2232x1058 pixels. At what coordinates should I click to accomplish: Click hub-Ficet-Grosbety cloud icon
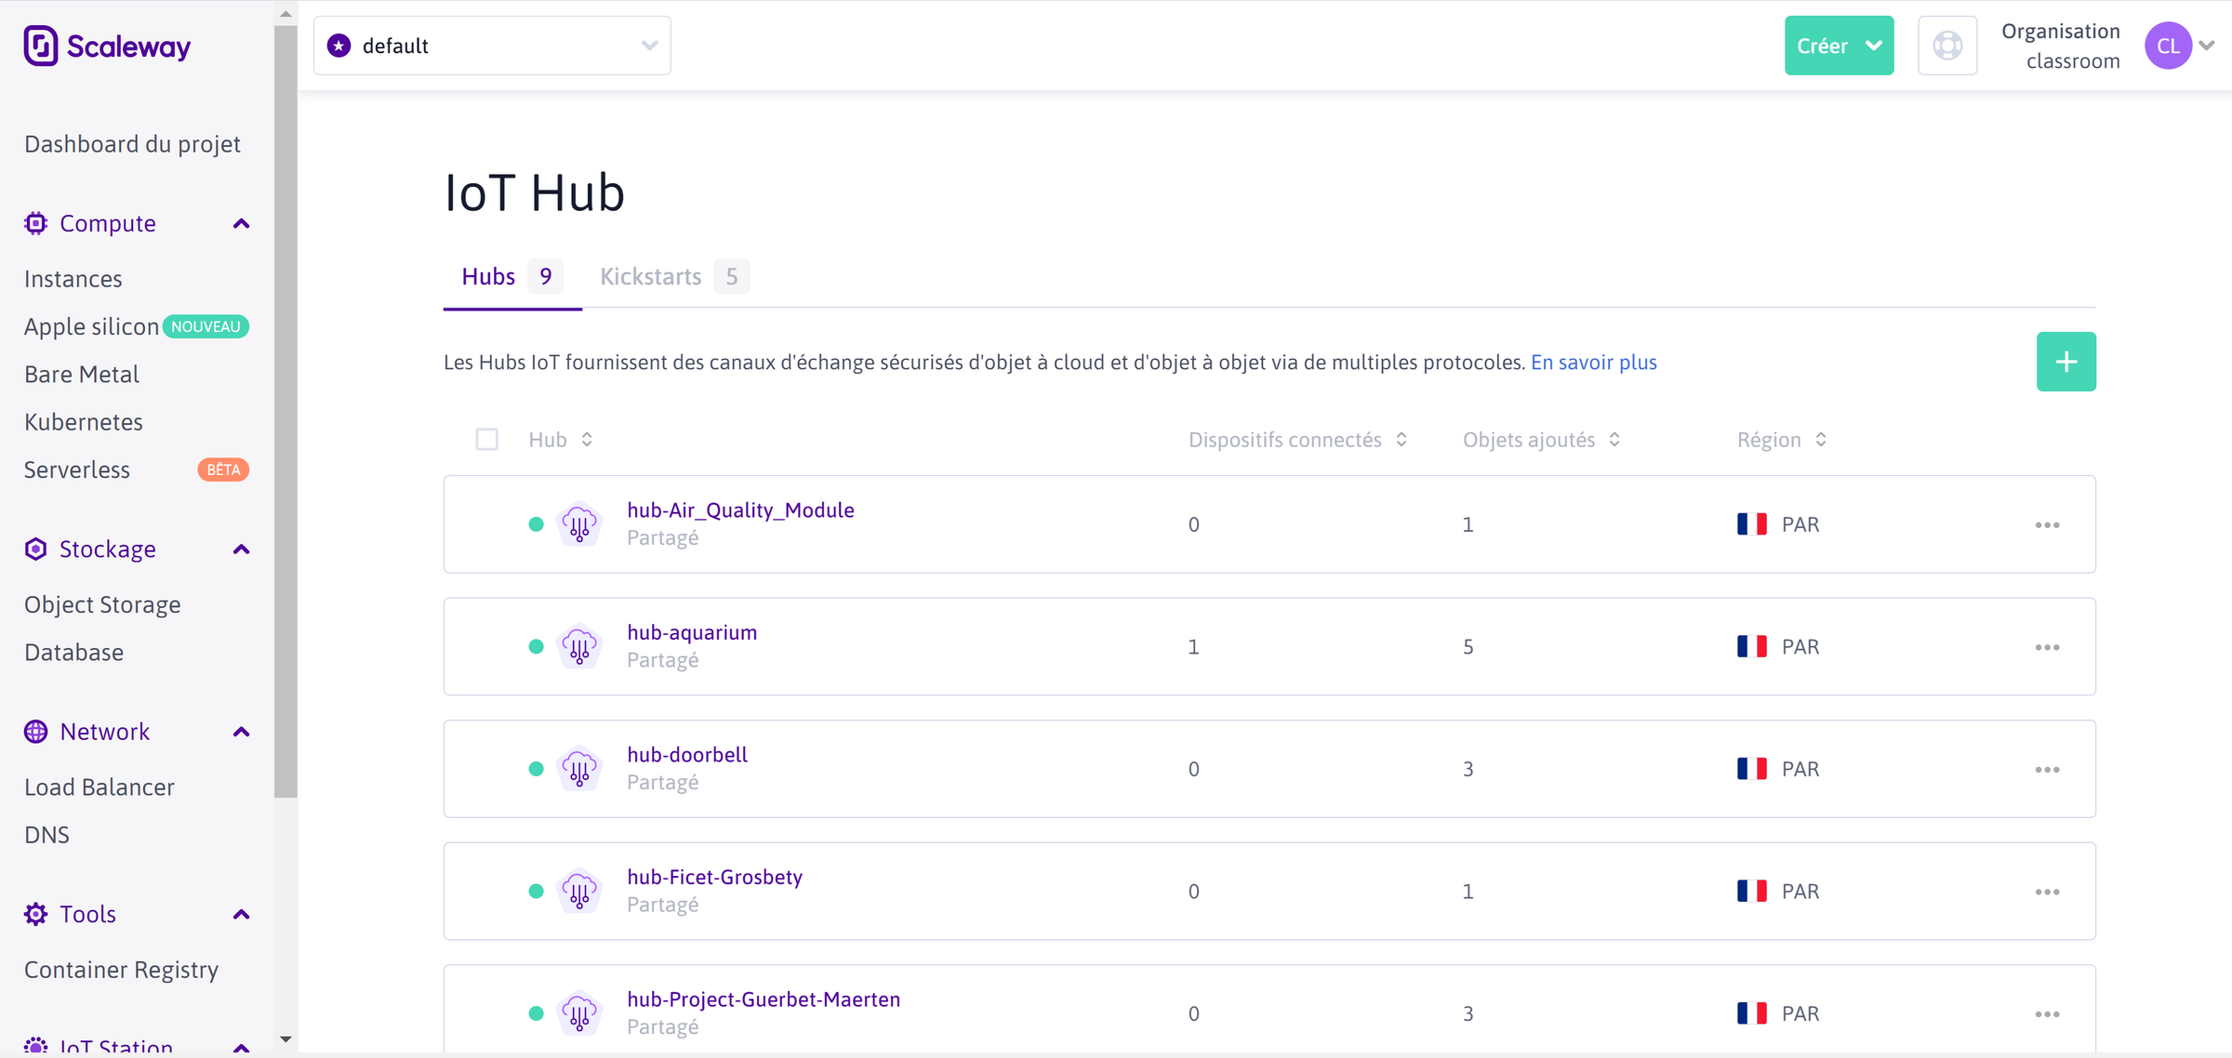[x=579, y=891]
